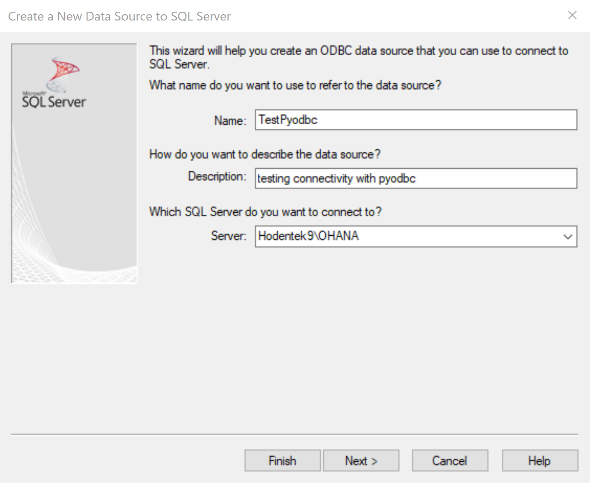Open the server list for Hodentek9\OHANA

click(x=569, y=236)
